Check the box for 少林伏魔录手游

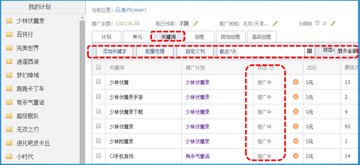98,97
